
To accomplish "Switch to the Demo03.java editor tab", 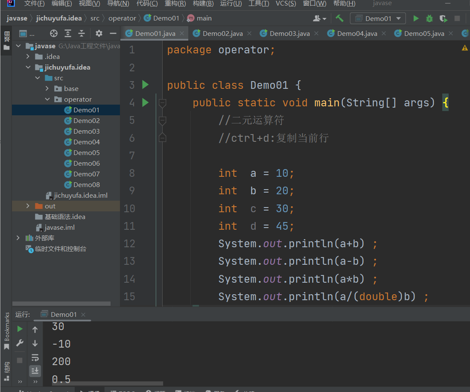I will point(289,33).
